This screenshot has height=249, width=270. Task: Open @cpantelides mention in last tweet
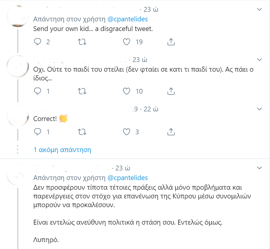[x=127, y=178]
